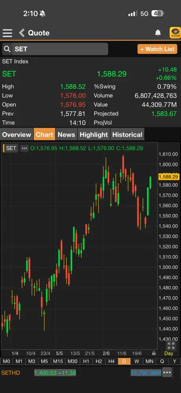The image size is (181, 393).
Task: Go back using the Quote chevron
Action: point(22,33)
